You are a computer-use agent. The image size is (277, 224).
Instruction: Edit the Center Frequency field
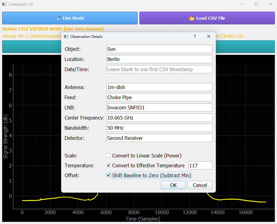point(159,118)
